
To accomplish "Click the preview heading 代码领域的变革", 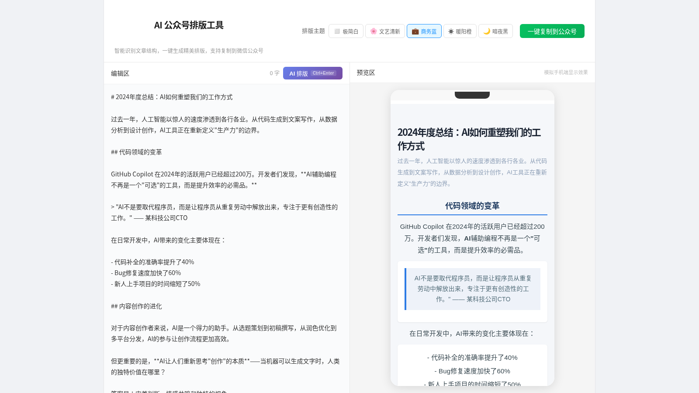I will pos(472,206).
